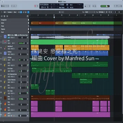Click the Piano track instrument icon
The width and height of the screenshot is (123, 123).
pos(5,98)
